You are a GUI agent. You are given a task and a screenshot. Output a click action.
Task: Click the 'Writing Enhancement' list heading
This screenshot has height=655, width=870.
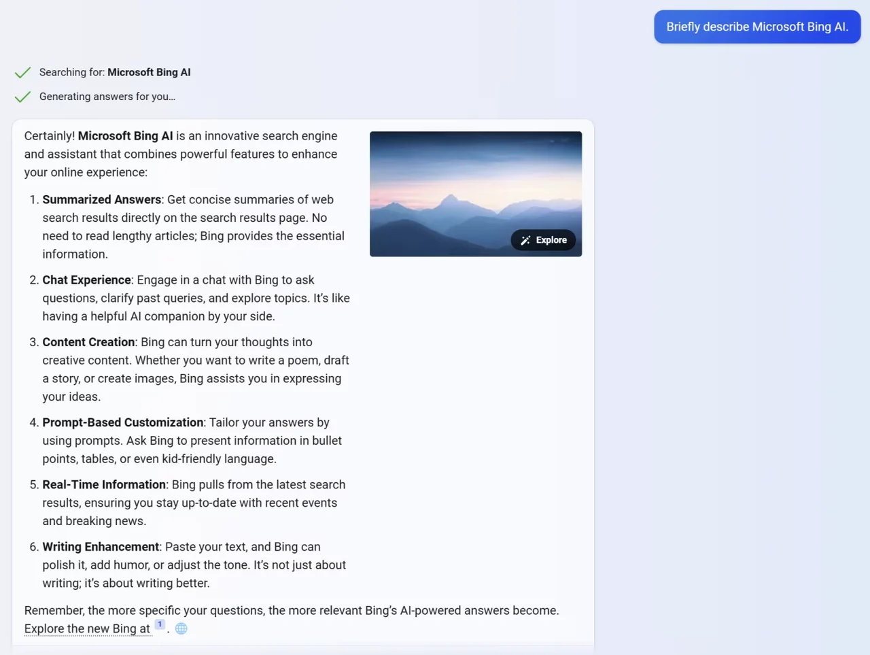click(101, 547)
